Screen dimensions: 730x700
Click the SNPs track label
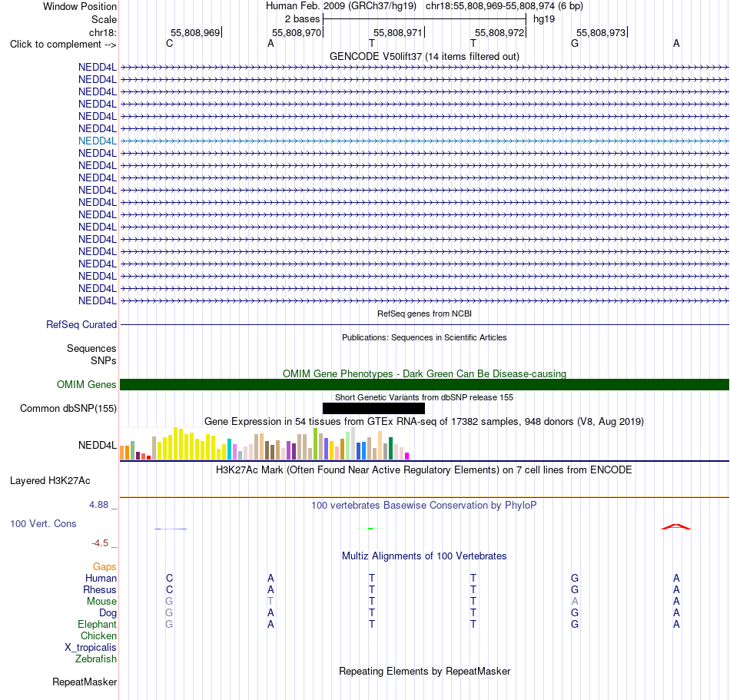click(104, 360)
